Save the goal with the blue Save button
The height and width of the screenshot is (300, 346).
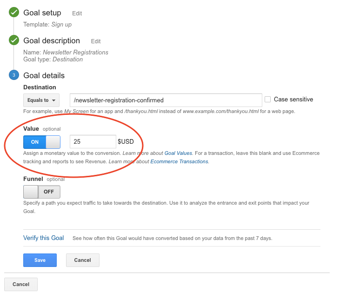click(40, 260)
